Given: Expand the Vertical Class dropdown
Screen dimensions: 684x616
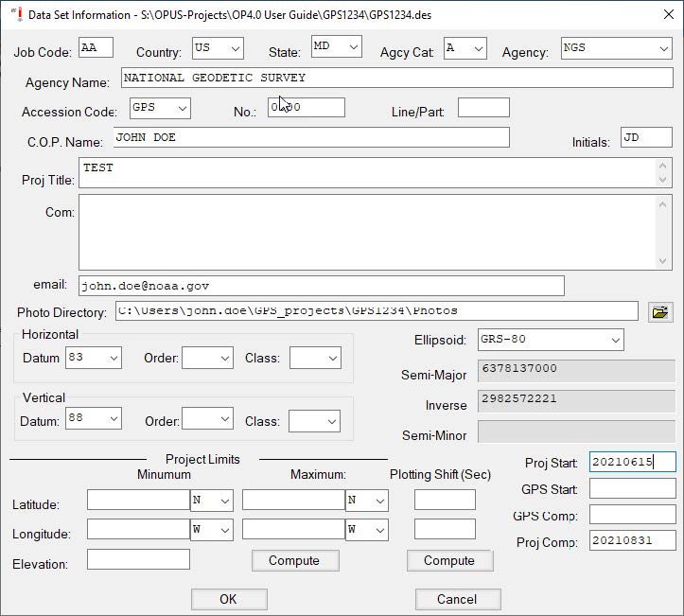Looking at the screenshot, I should tap(314, 421).
